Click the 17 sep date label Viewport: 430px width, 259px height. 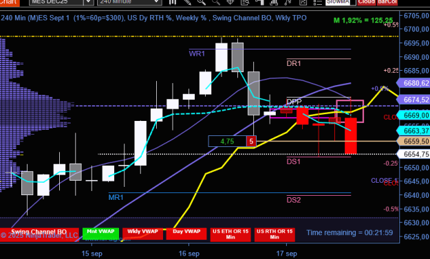click(x=287, y=254)
